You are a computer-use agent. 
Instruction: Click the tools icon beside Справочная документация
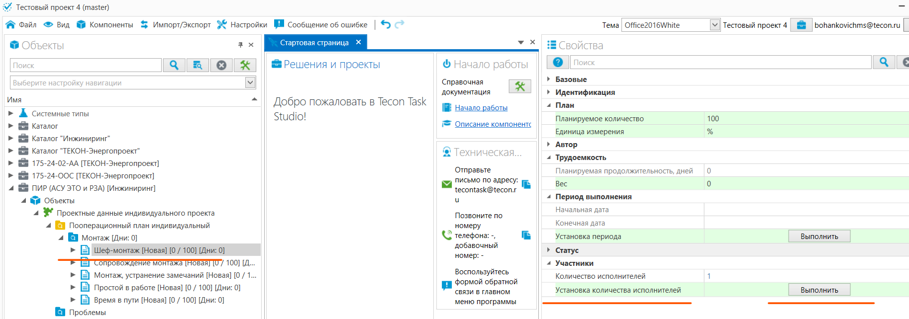click(520, 86)
